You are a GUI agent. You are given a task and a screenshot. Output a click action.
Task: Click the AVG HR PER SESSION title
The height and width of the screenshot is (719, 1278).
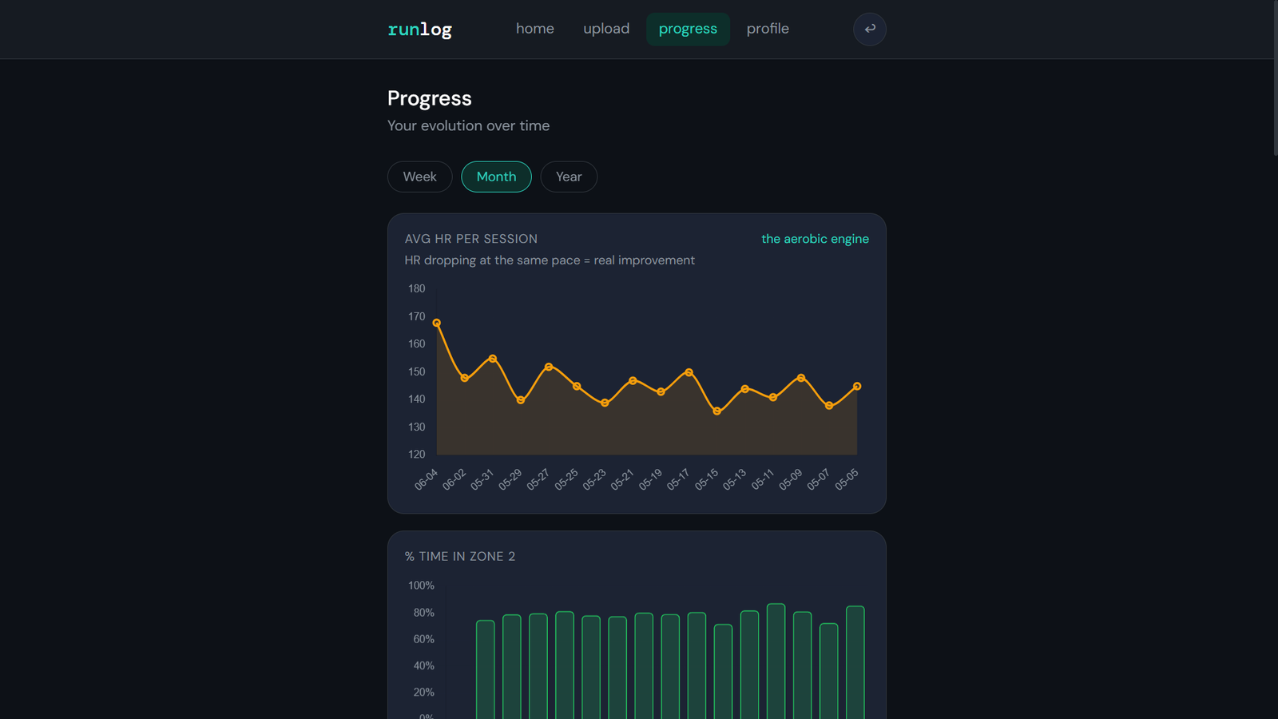coord(471,239)
